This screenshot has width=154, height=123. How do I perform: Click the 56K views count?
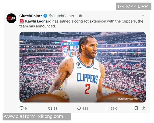114,108
